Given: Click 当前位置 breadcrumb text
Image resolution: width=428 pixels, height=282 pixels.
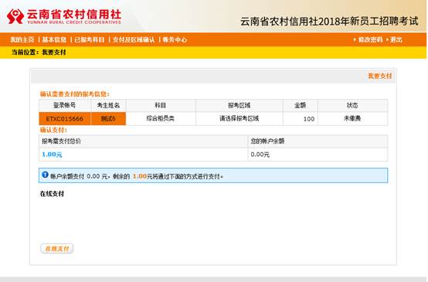Looking at the screenshot, I should click(39, 53).
